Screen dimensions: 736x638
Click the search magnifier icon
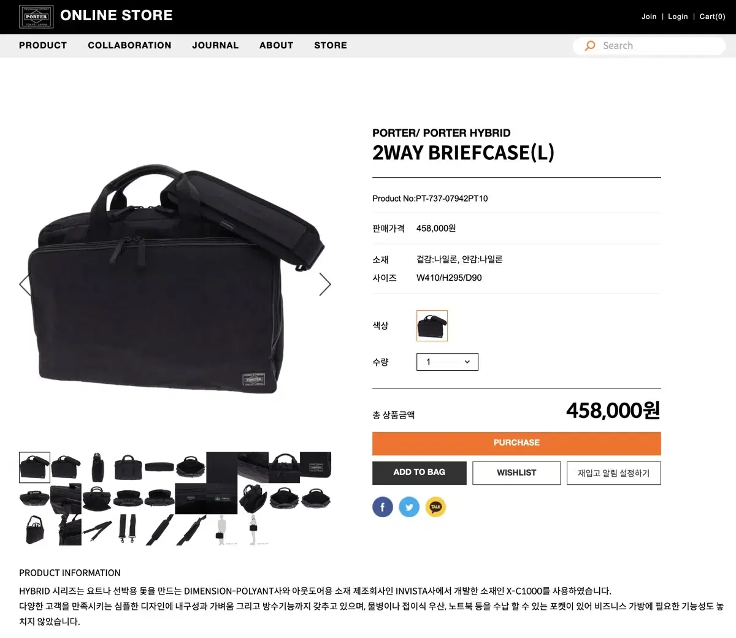590,45
